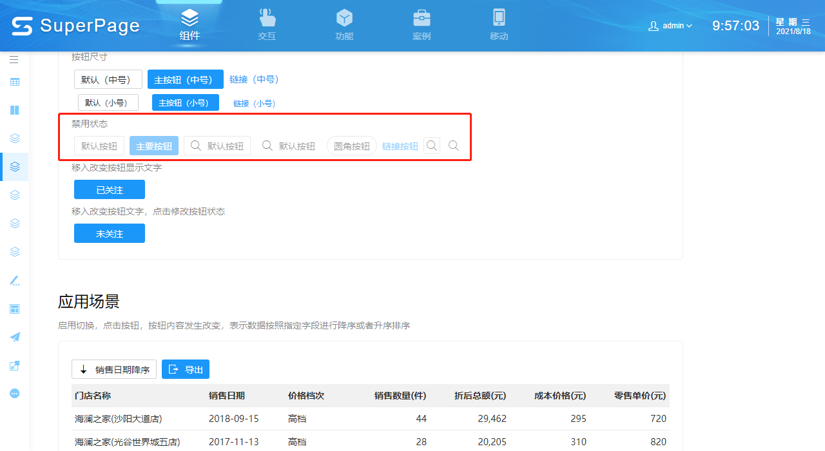Viewport: 825px width, 451px height.
Task: Open the table grid icon in the sidebar
Action: click(14, 82)
